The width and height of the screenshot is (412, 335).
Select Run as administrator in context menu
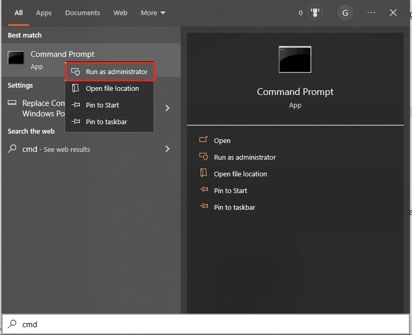click(116, 72)
